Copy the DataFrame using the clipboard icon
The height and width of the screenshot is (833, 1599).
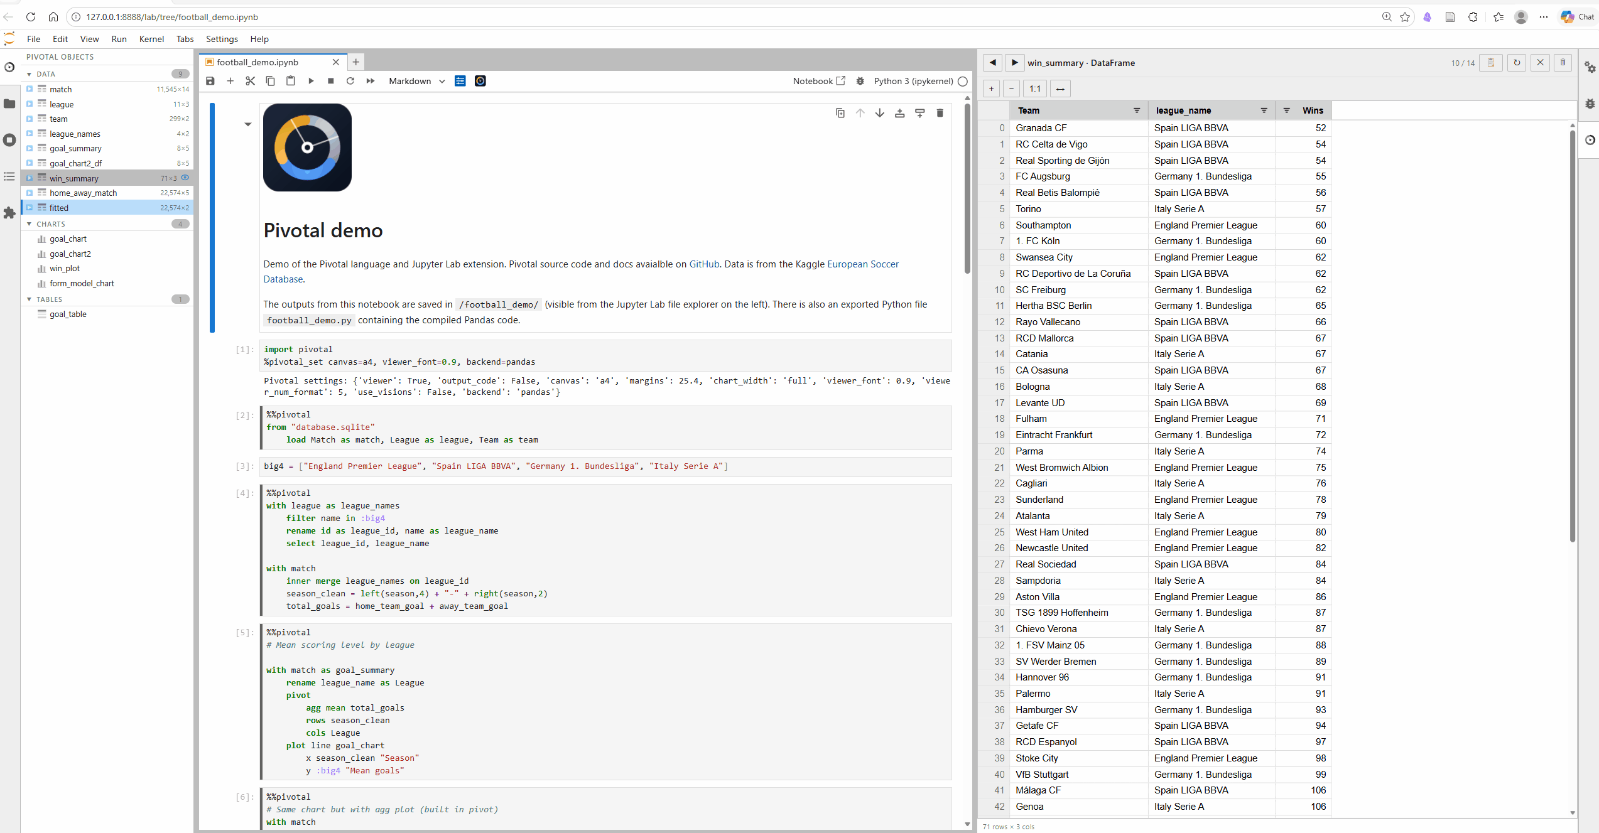[1491, 63]
